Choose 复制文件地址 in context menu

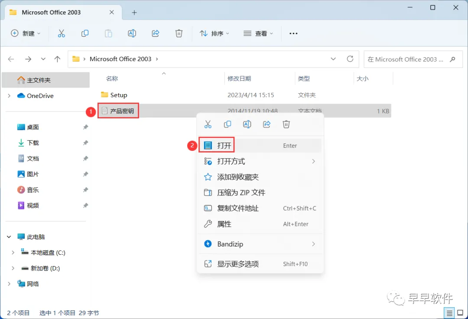[260, 208]
